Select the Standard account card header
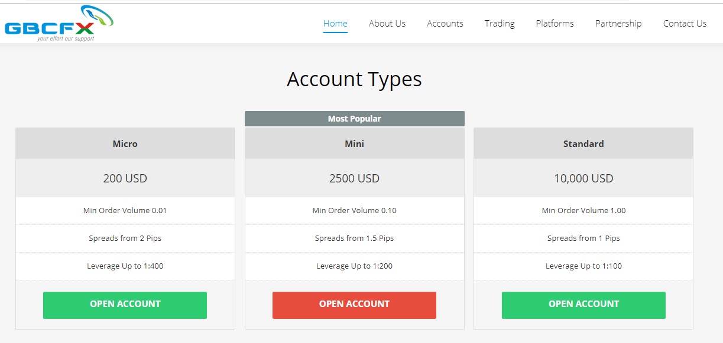The width and height of the screenshot is (723, 343). (x=583, y=143)
